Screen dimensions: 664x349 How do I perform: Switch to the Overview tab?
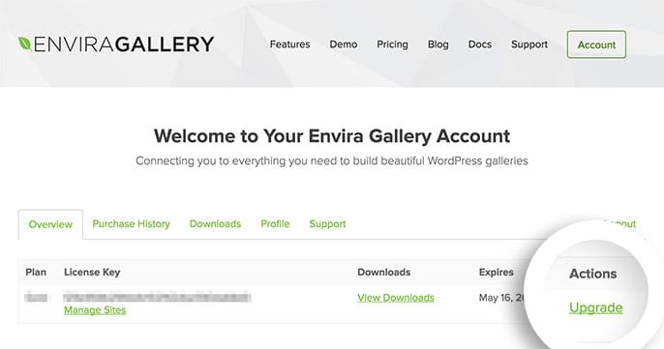(50, 224)
